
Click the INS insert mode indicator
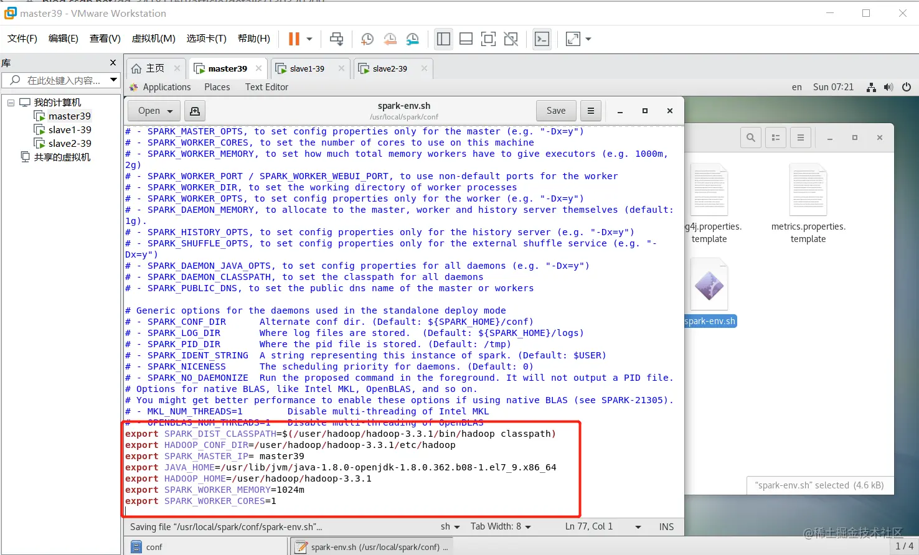click(x=666, y=526)
